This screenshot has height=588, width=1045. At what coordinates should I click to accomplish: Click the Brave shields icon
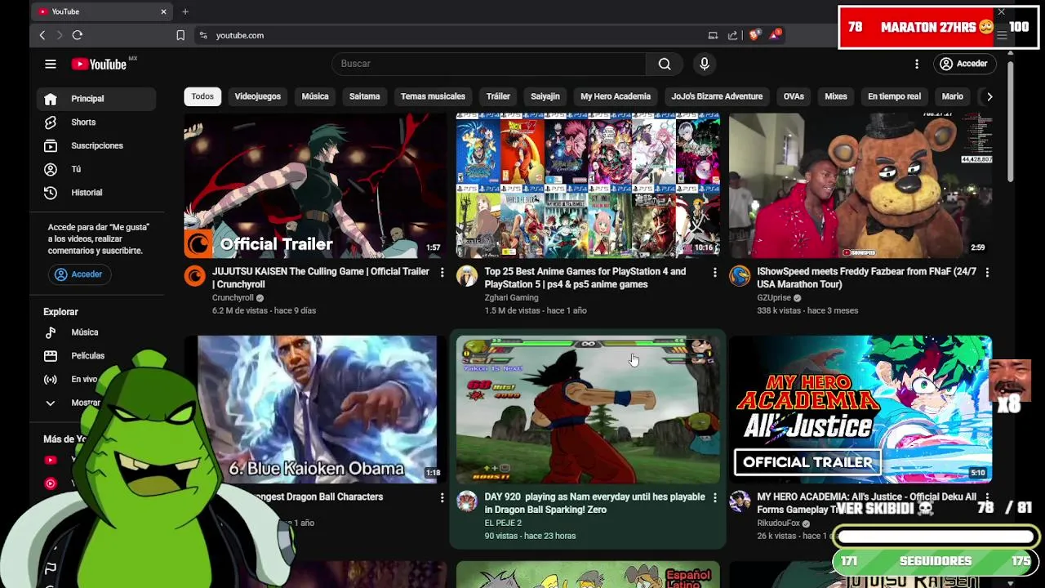coord(754,35)
